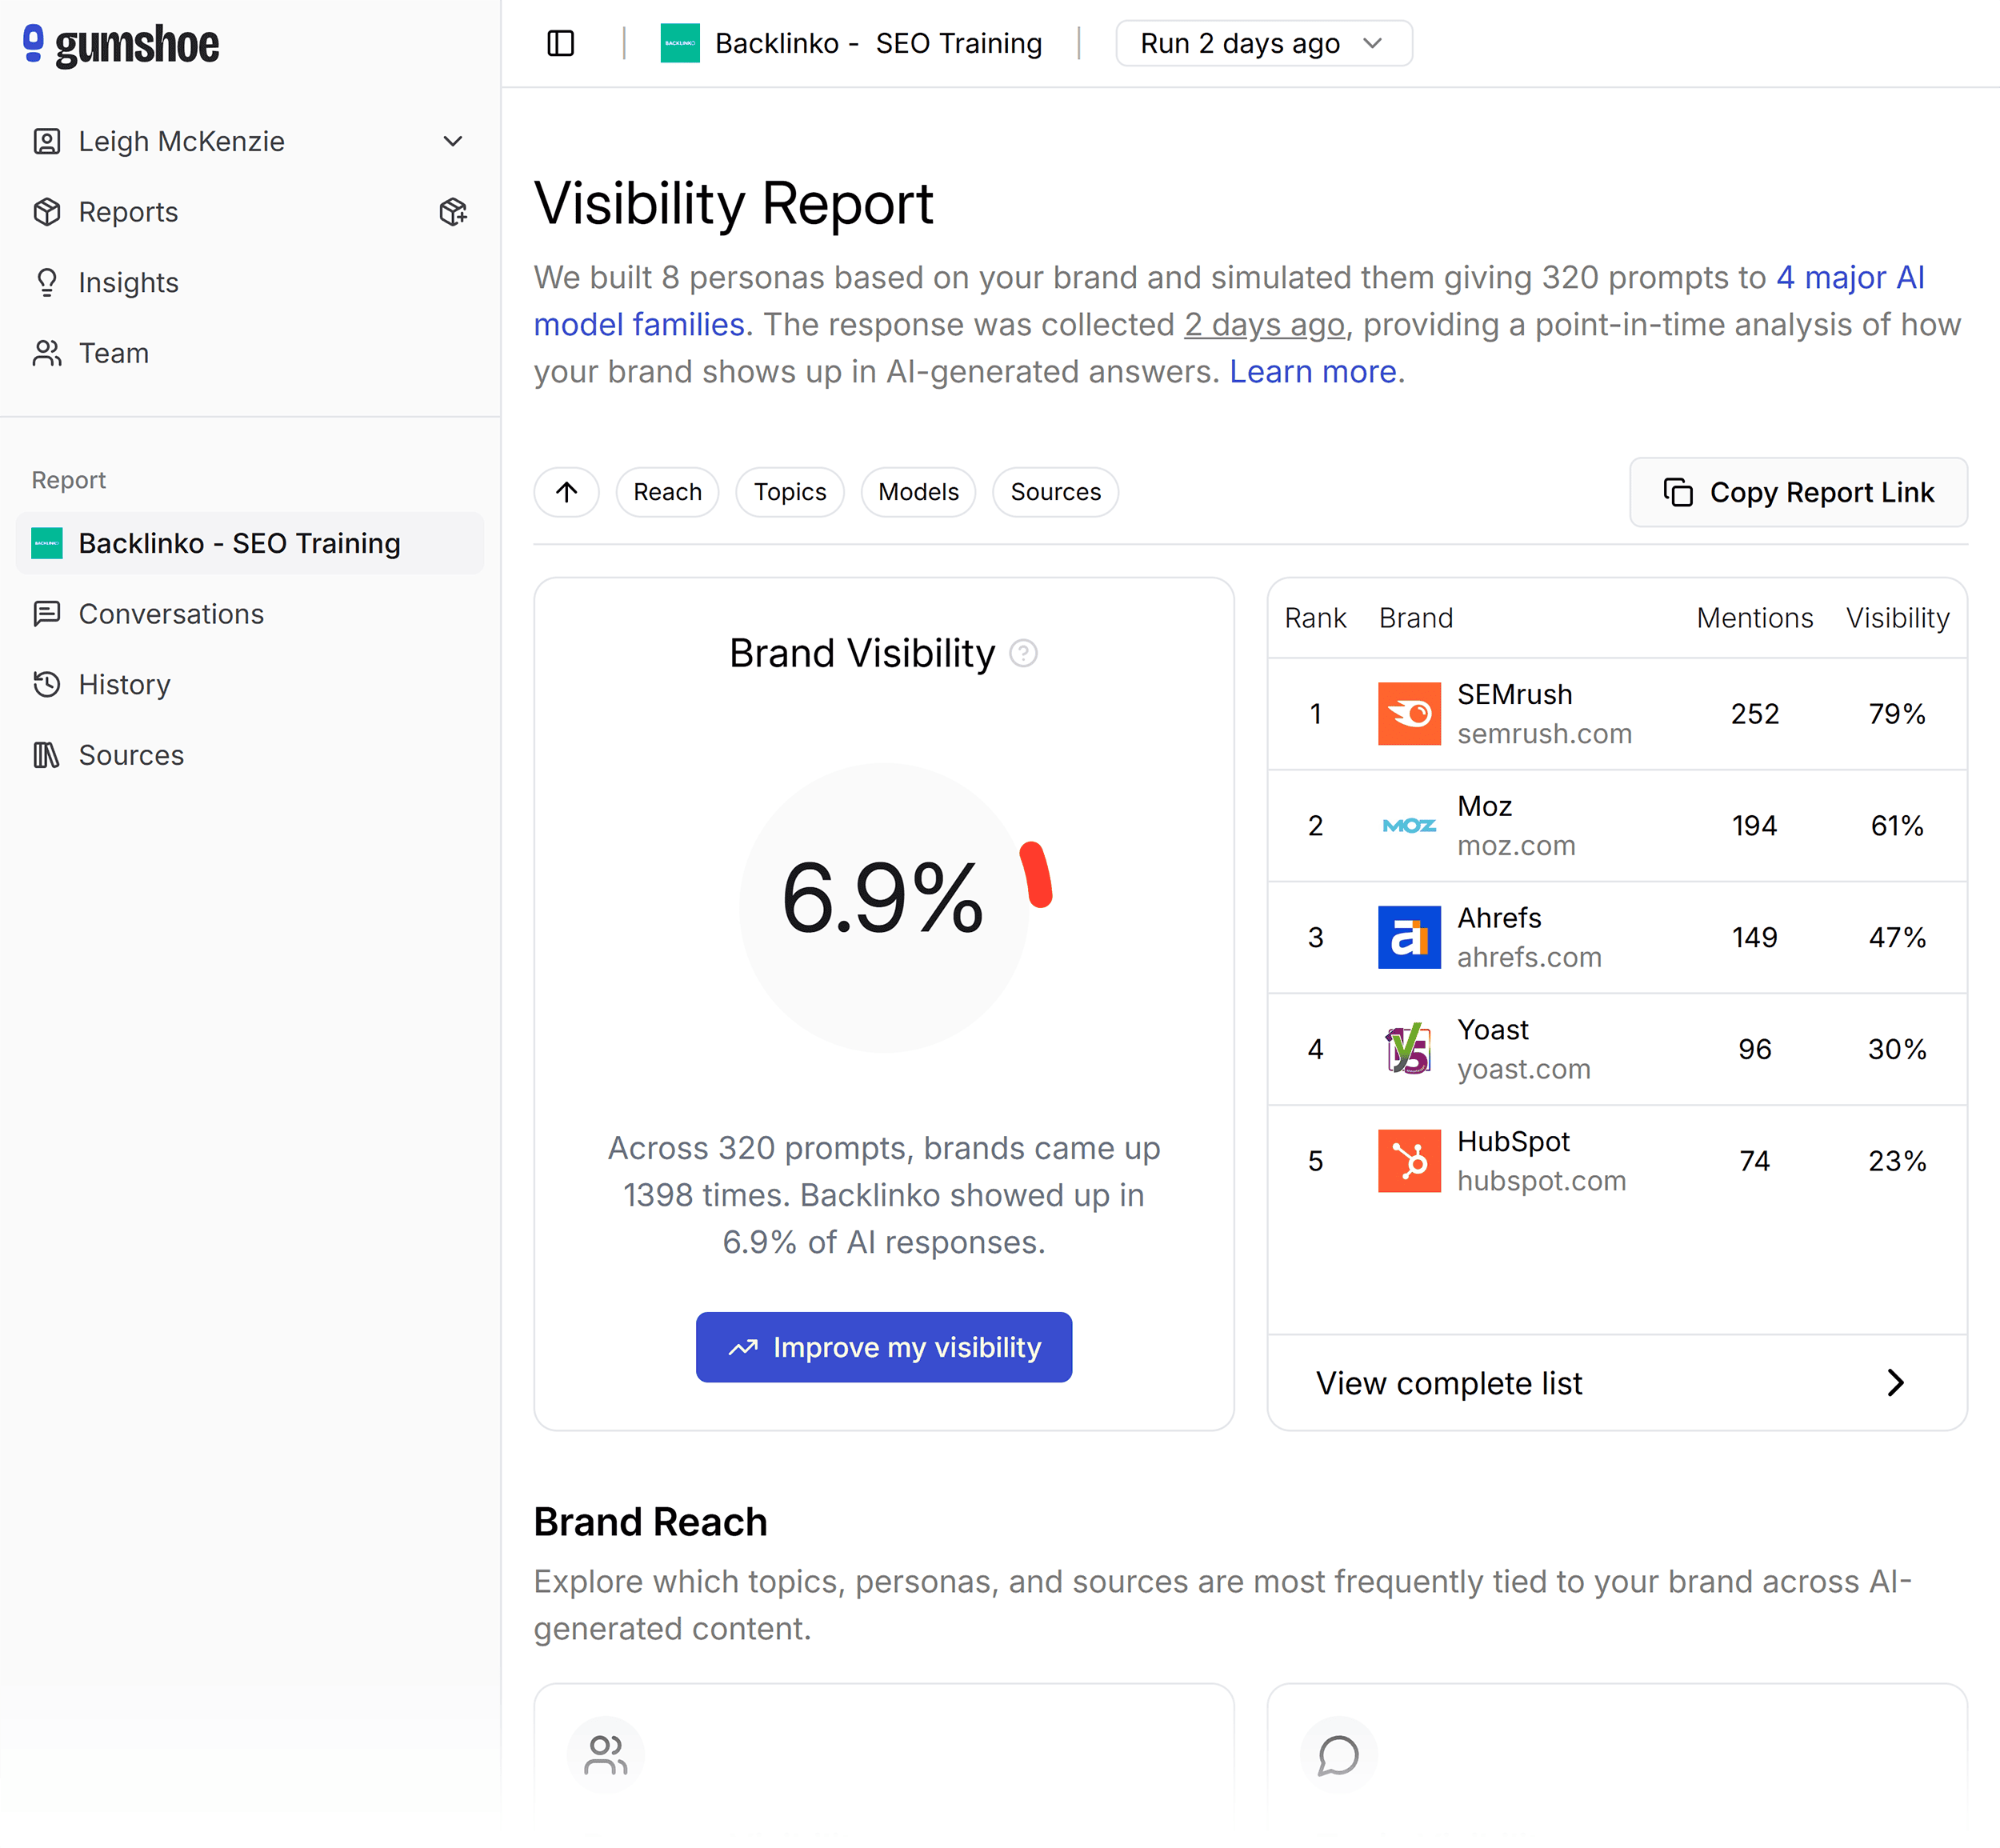
Task: Click the red visibility gauge arc
Action: (1036, 875)
